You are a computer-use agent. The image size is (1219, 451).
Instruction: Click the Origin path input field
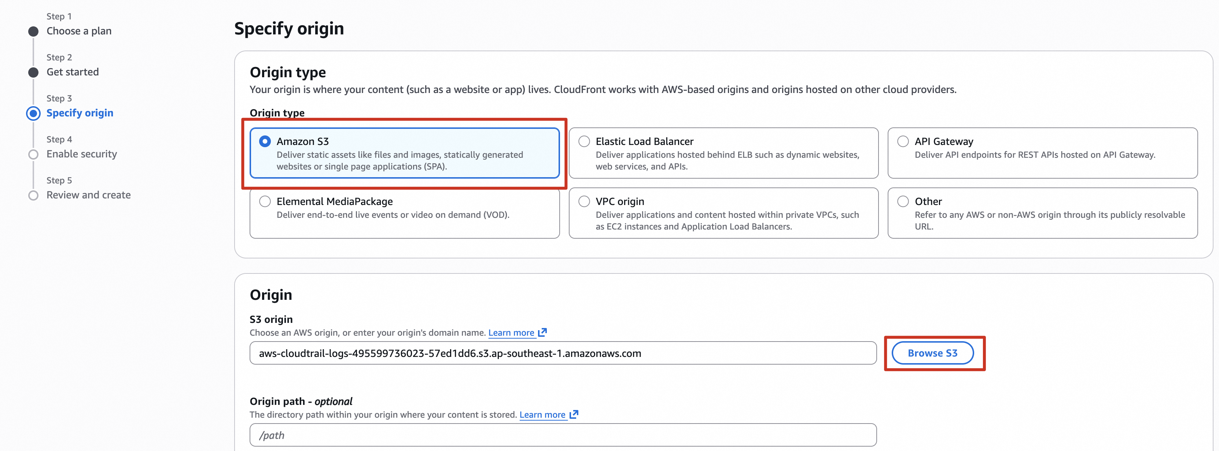(x=563, y=435)
